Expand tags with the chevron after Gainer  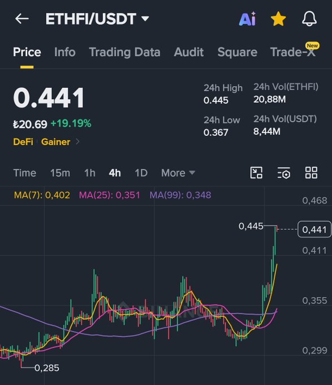tap(77, 142)
